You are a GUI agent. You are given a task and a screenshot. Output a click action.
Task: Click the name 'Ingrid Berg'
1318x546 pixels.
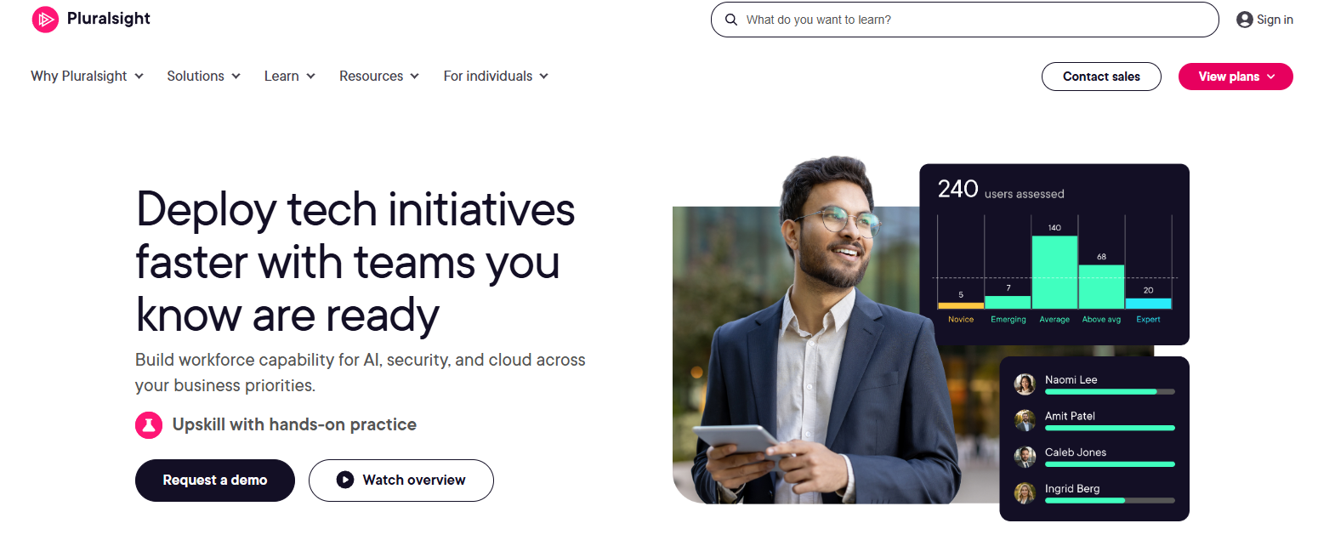[x=1072, y=489]
